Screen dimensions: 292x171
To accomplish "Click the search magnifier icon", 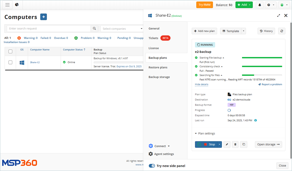I will coord(94,28).
